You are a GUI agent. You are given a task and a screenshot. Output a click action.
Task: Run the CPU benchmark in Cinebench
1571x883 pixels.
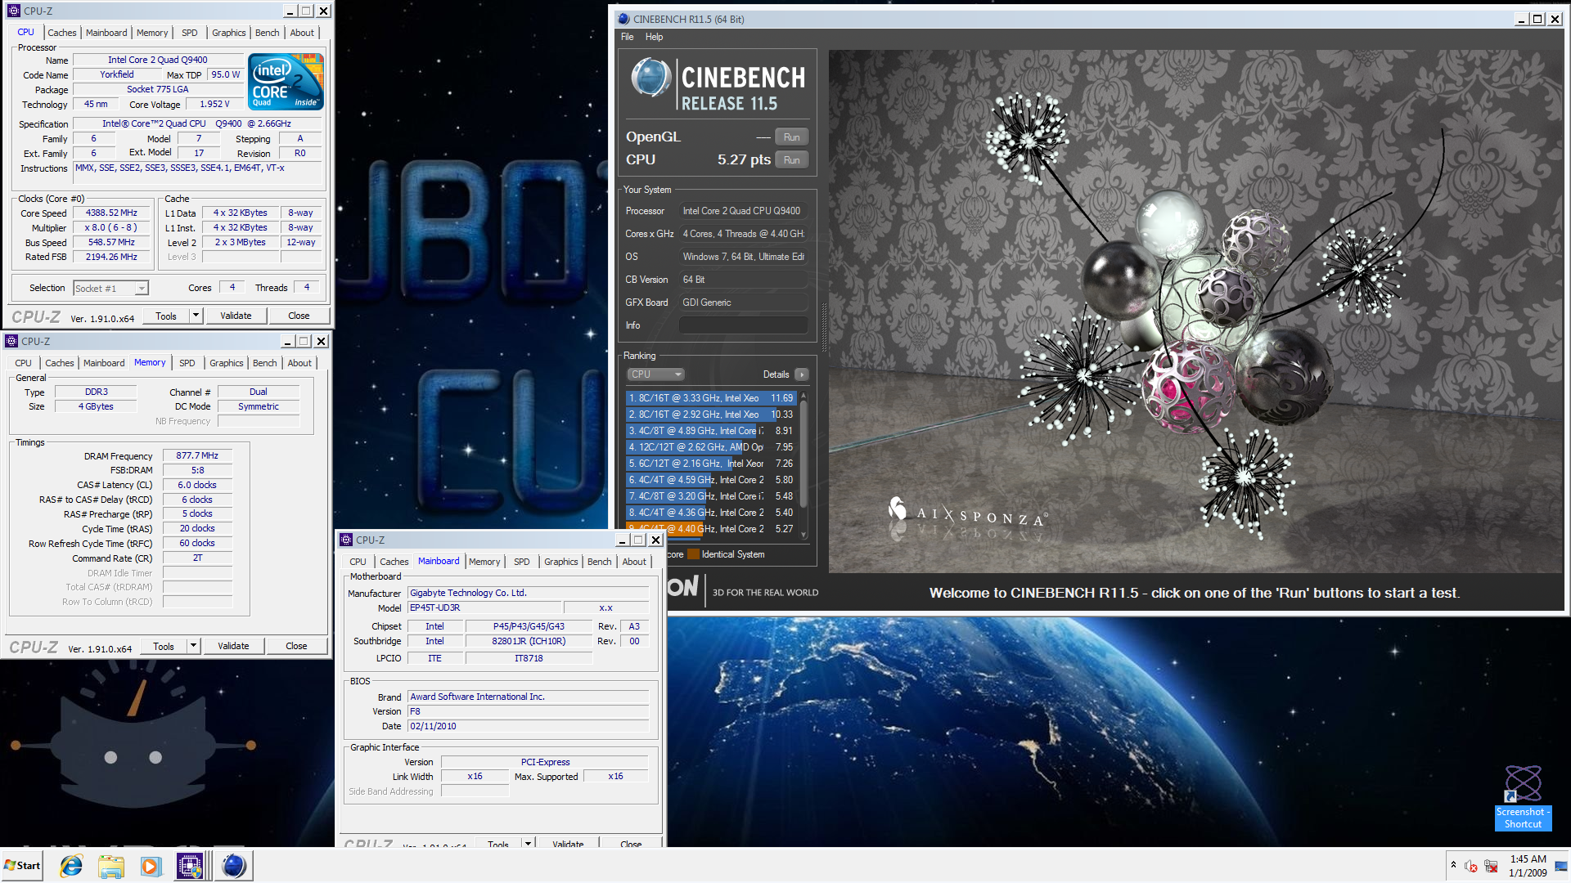tap(791, 160)
